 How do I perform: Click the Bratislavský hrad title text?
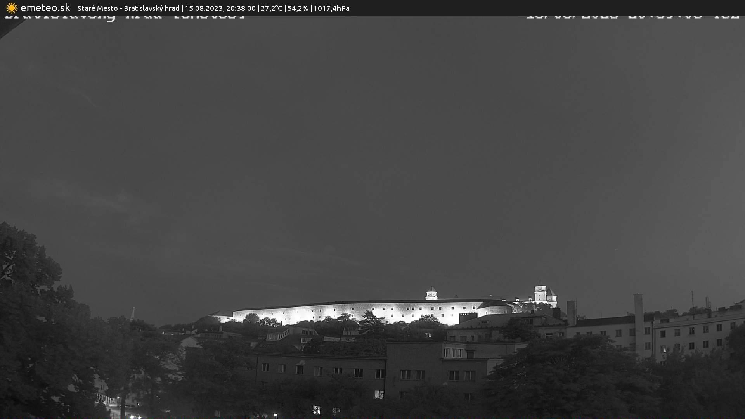click(x=151, y=8)
